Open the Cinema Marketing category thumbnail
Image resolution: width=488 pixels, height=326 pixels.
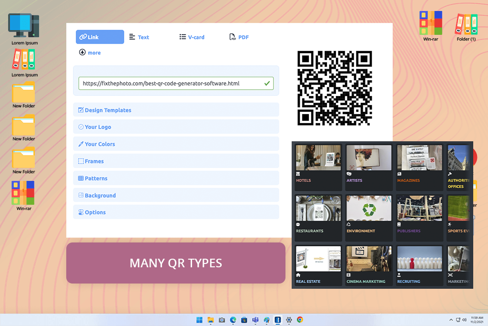click(369, 259)
